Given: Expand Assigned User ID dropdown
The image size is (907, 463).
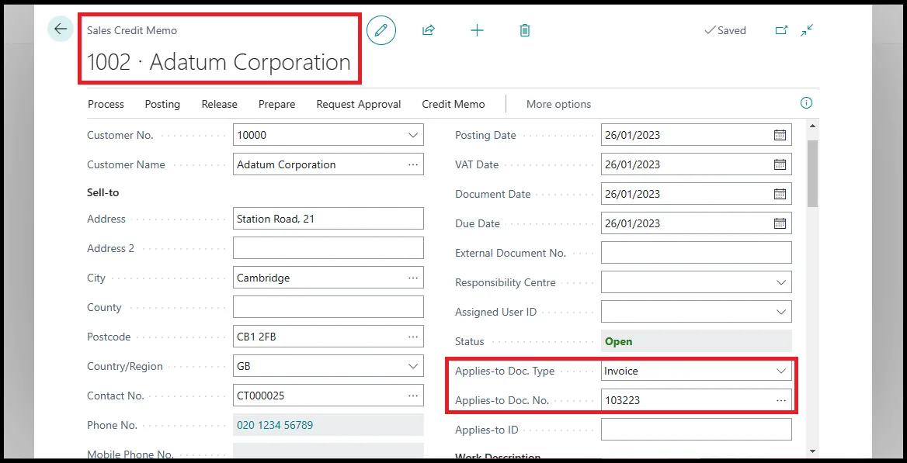Looking at the screenshot, I should [x=781, y=312].
